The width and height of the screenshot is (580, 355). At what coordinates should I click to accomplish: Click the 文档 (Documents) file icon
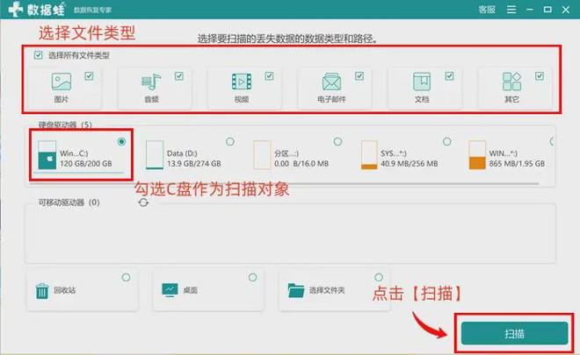pos(421,83)
